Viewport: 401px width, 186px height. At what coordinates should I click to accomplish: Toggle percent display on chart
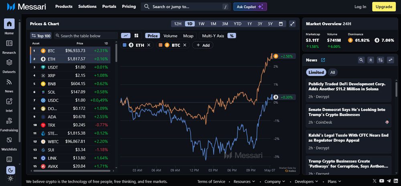pyautogui.click(x=232, y=36)
